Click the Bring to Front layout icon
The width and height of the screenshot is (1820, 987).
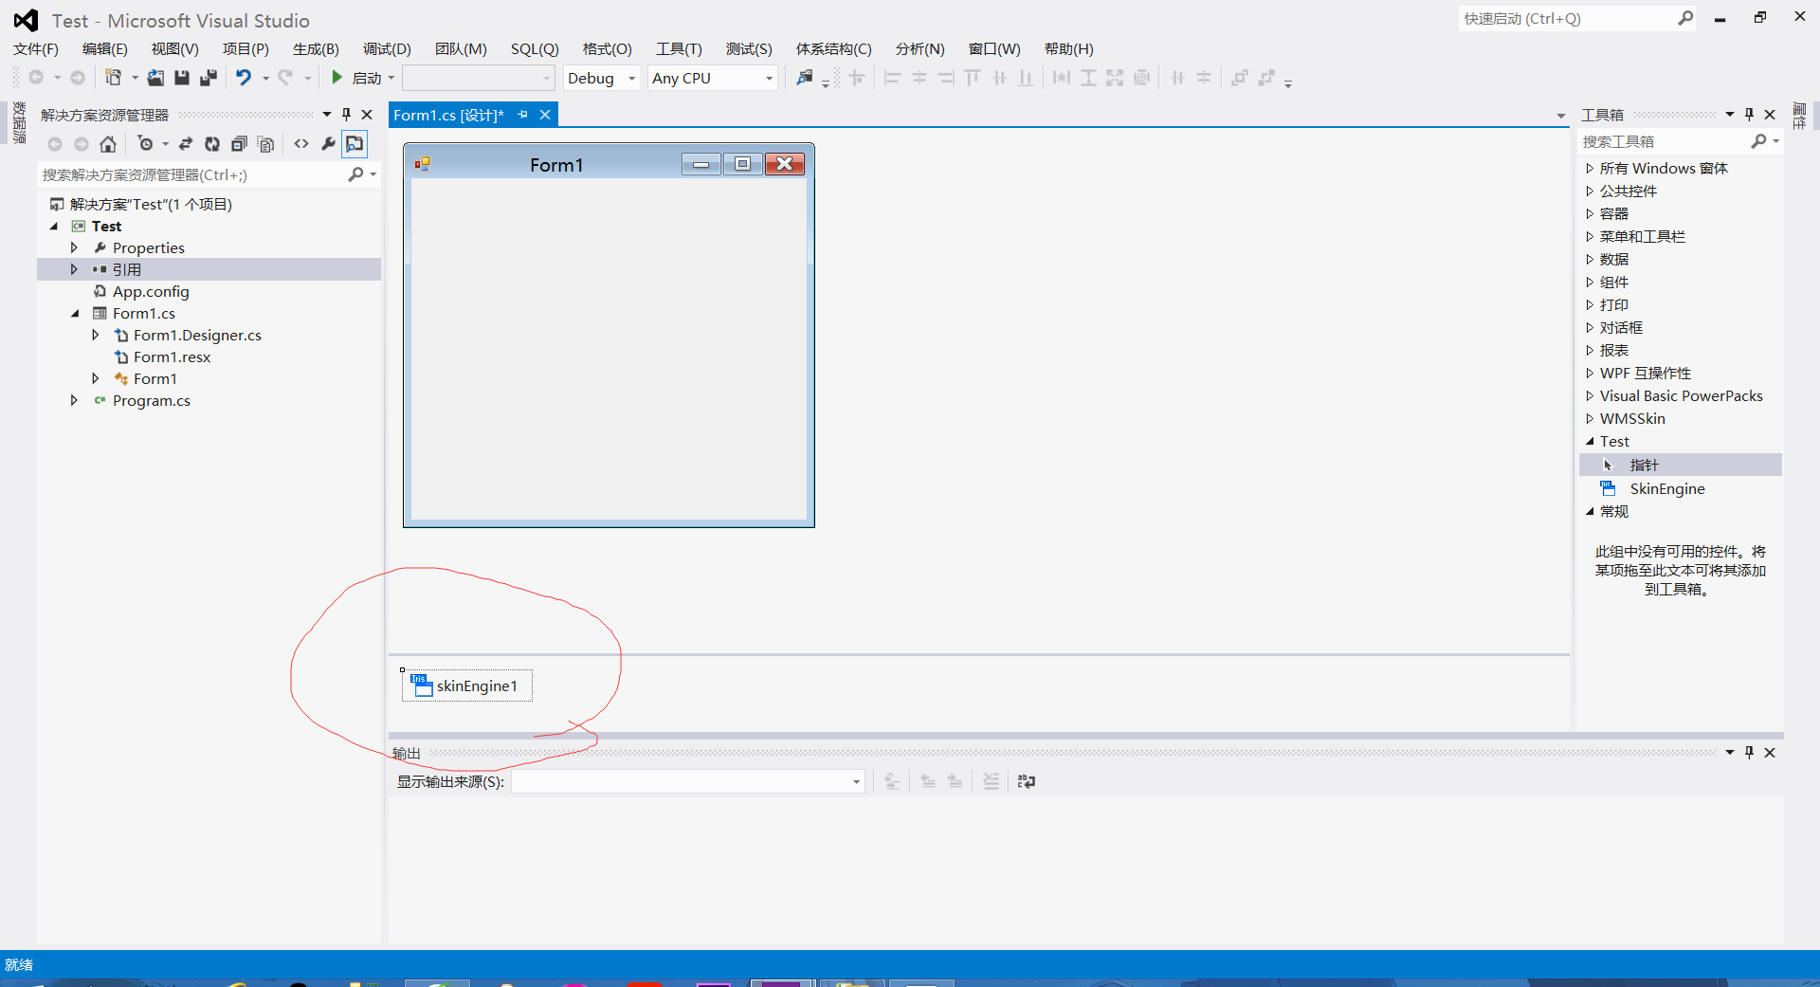tap(1239, 78)
